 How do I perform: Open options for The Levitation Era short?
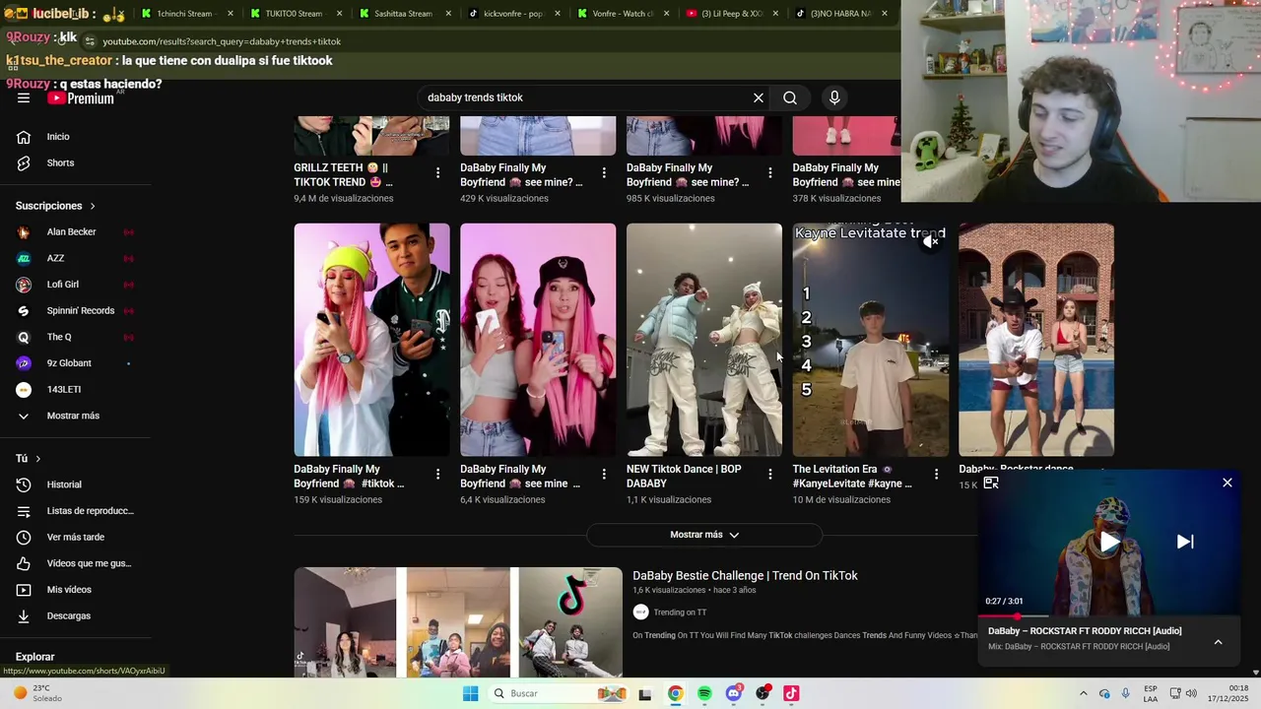coord(937,475)
